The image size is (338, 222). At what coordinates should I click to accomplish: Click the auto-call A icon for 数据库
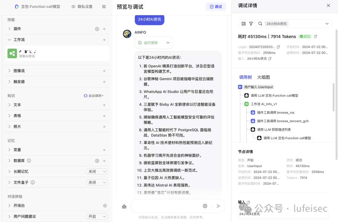pos(97,161)
